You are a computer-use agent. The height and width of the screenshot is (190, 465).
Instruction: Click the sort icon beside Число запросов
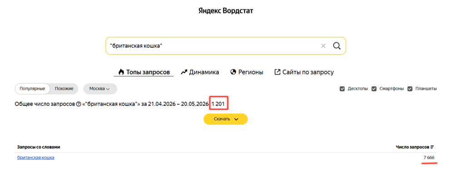432,147
